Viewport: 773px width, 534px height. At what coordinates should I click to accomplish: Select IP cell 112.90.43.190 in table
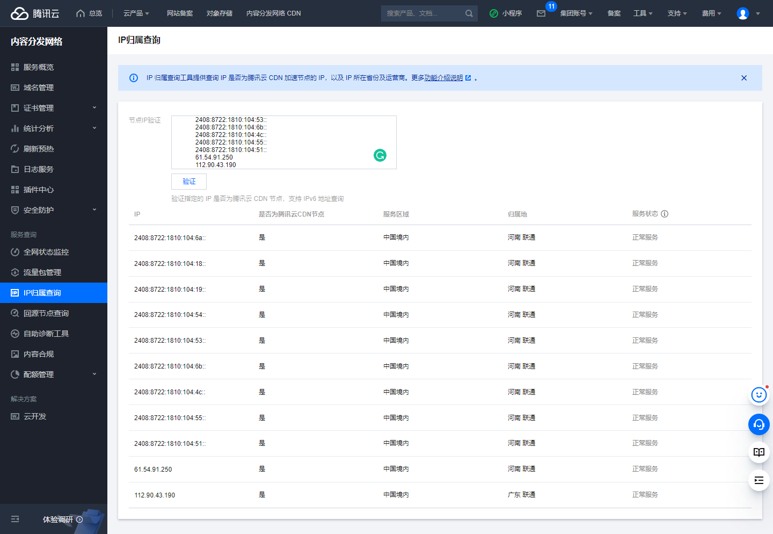[x=155, y=495]
